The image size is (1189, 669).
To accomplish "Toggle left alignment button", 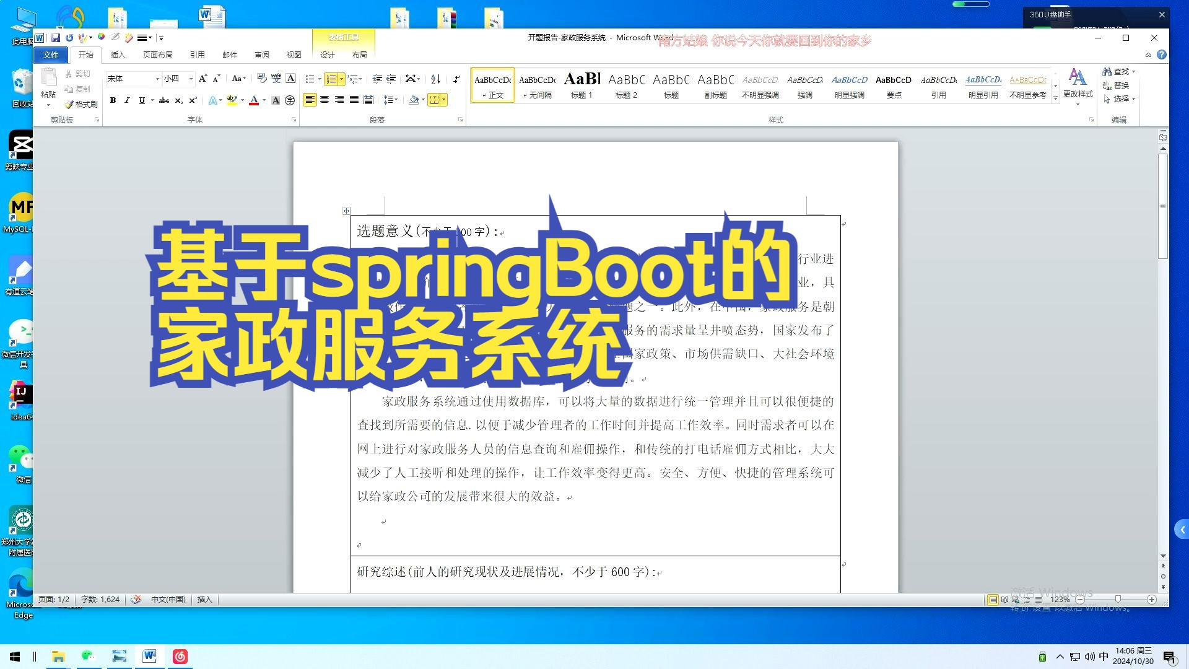I will [310, 100].
